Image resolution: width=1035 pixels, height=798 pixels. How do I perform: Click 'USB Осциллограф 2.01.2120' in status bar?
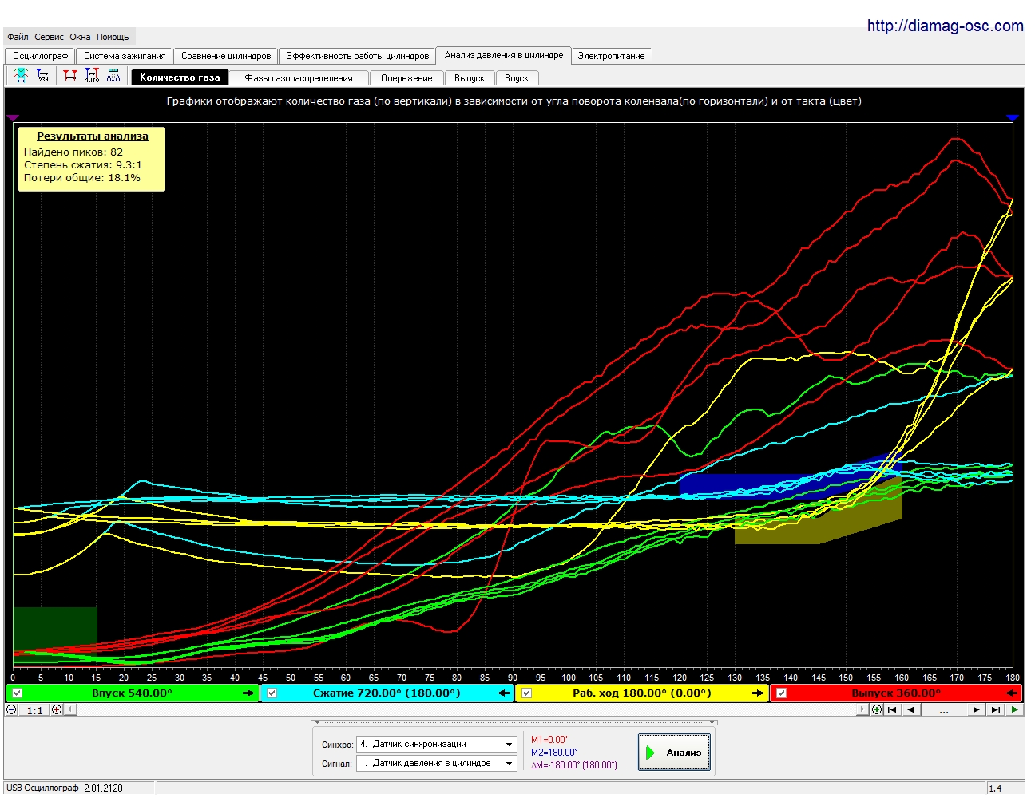click(x=65, y=788)
